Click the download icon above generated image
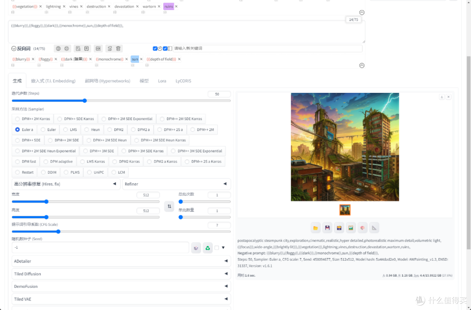 (441, 97)
